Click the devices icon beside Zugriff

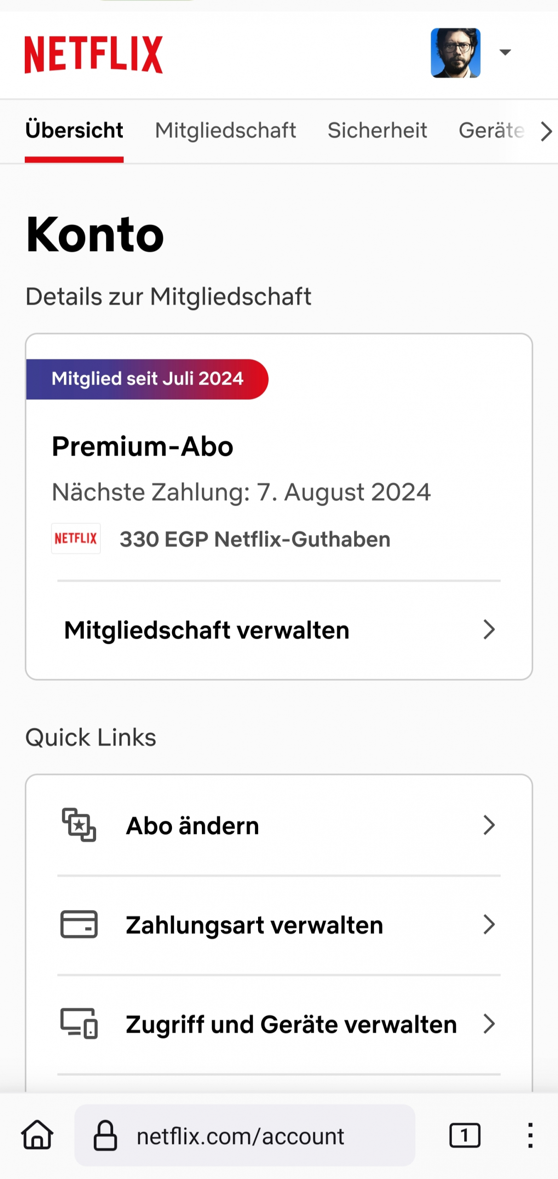click(79, 1023)
